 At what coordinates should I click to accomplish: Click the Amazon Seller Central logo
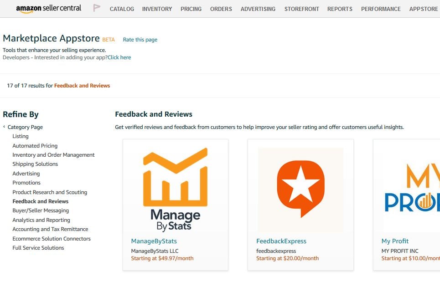pyautogui.click(x=48, y=8)
